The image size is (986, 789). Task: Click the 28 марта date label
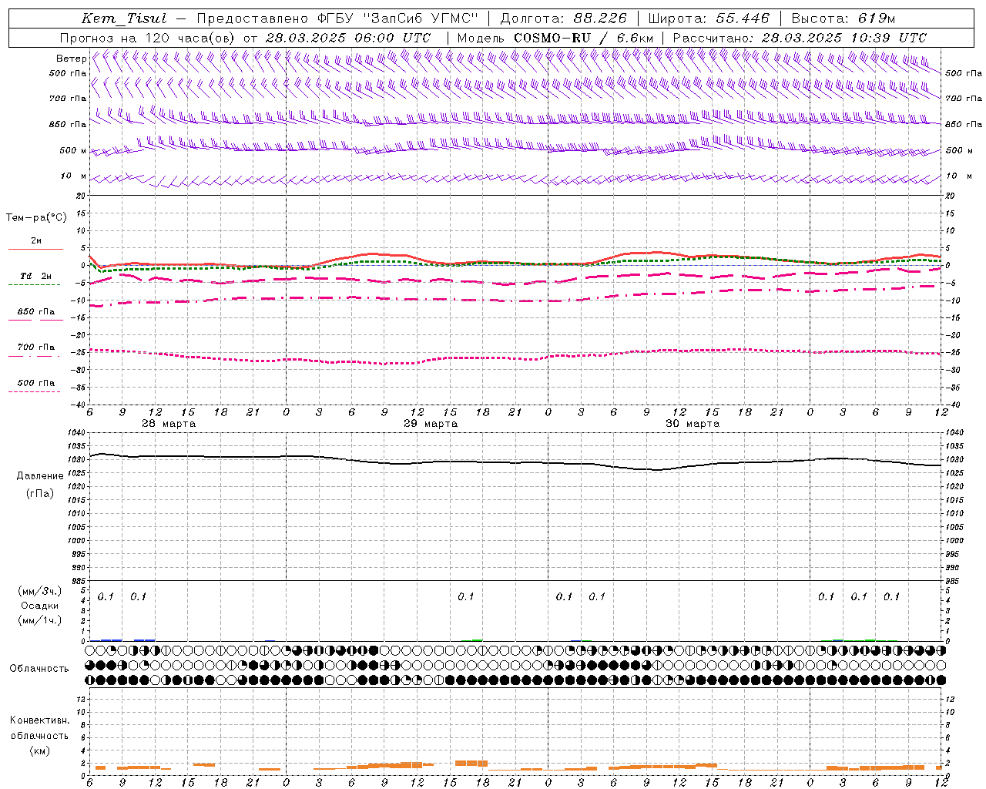(169, 424)
